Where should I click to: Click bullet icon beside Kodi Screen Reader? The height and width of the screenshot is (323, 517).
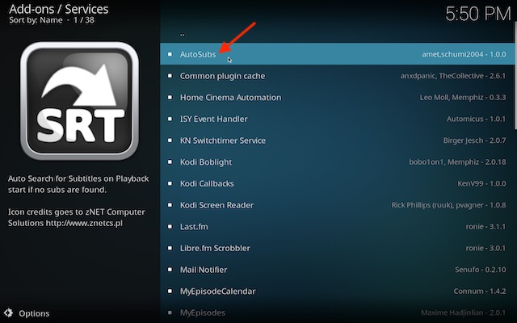coord(170,205)
